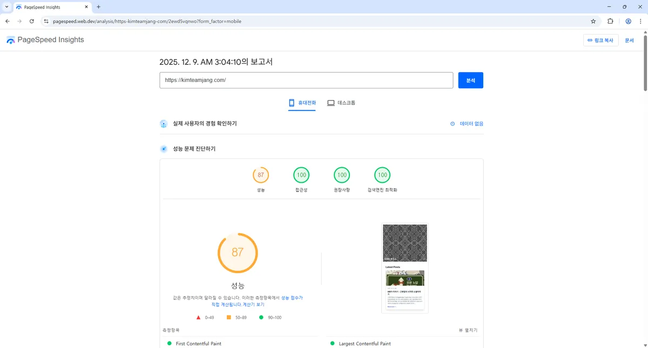Click the speedometer icon beside 성능 문제 진단하기
The image size is (648, 348).
163,149
